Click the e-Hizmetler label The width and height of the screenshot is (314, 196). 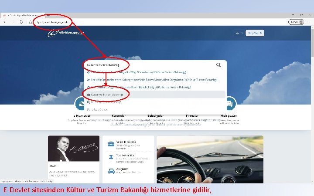pos(82,116)
